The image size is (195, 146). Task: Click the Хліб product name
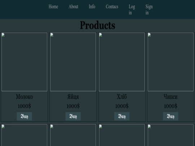[x=122, y=97]
